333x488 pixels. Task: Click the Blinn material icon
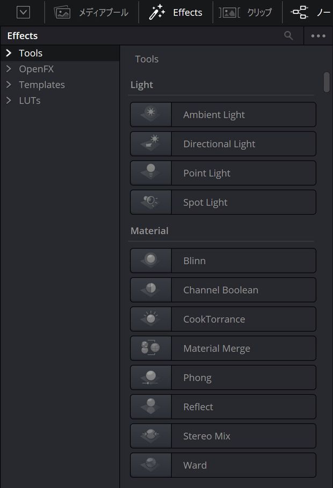(151, 260)
